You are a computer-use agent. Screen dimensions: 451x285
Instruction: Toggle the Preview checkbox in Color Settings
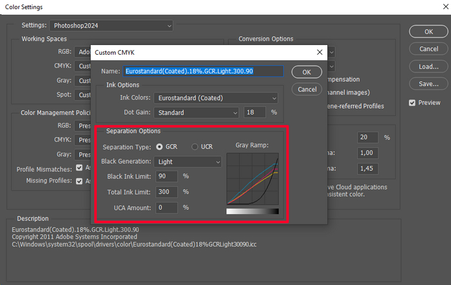[412, 103]
